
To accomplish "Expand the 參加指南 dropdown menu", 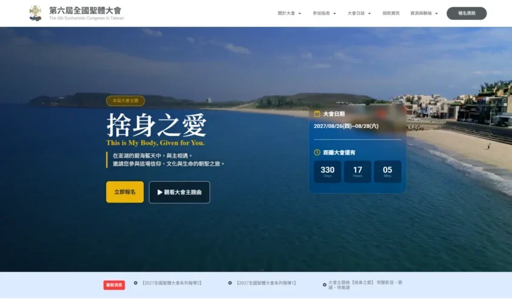I will [324, 13].
